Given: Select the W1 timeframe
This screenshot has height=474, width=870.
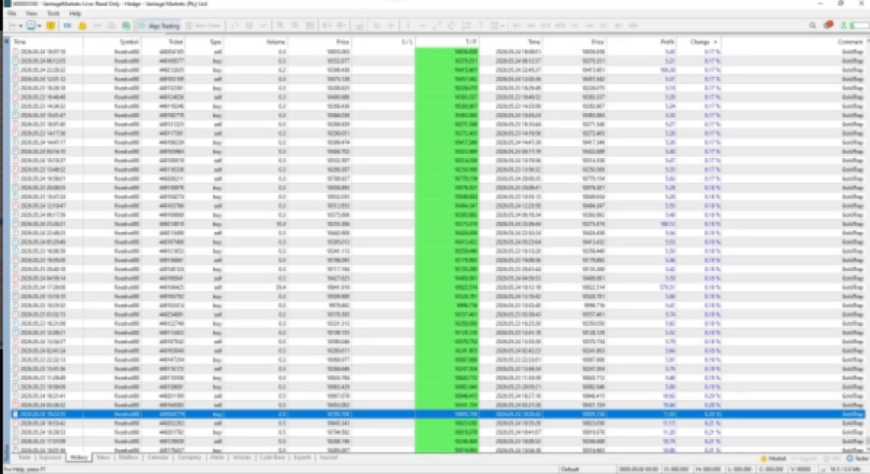Looking at the screenshot, I should 619,25.
